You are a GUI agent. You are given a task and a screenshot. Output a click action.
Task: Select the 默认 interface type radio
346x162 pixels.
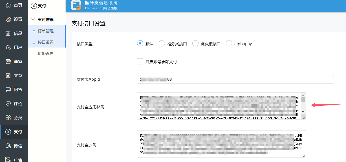[140, 44]
